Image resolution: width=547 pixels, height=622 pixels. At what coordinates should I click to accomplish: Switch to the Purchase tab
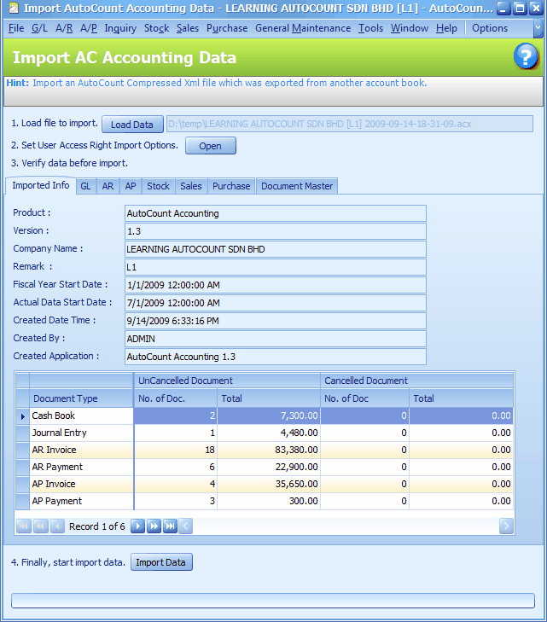(231, 186)
